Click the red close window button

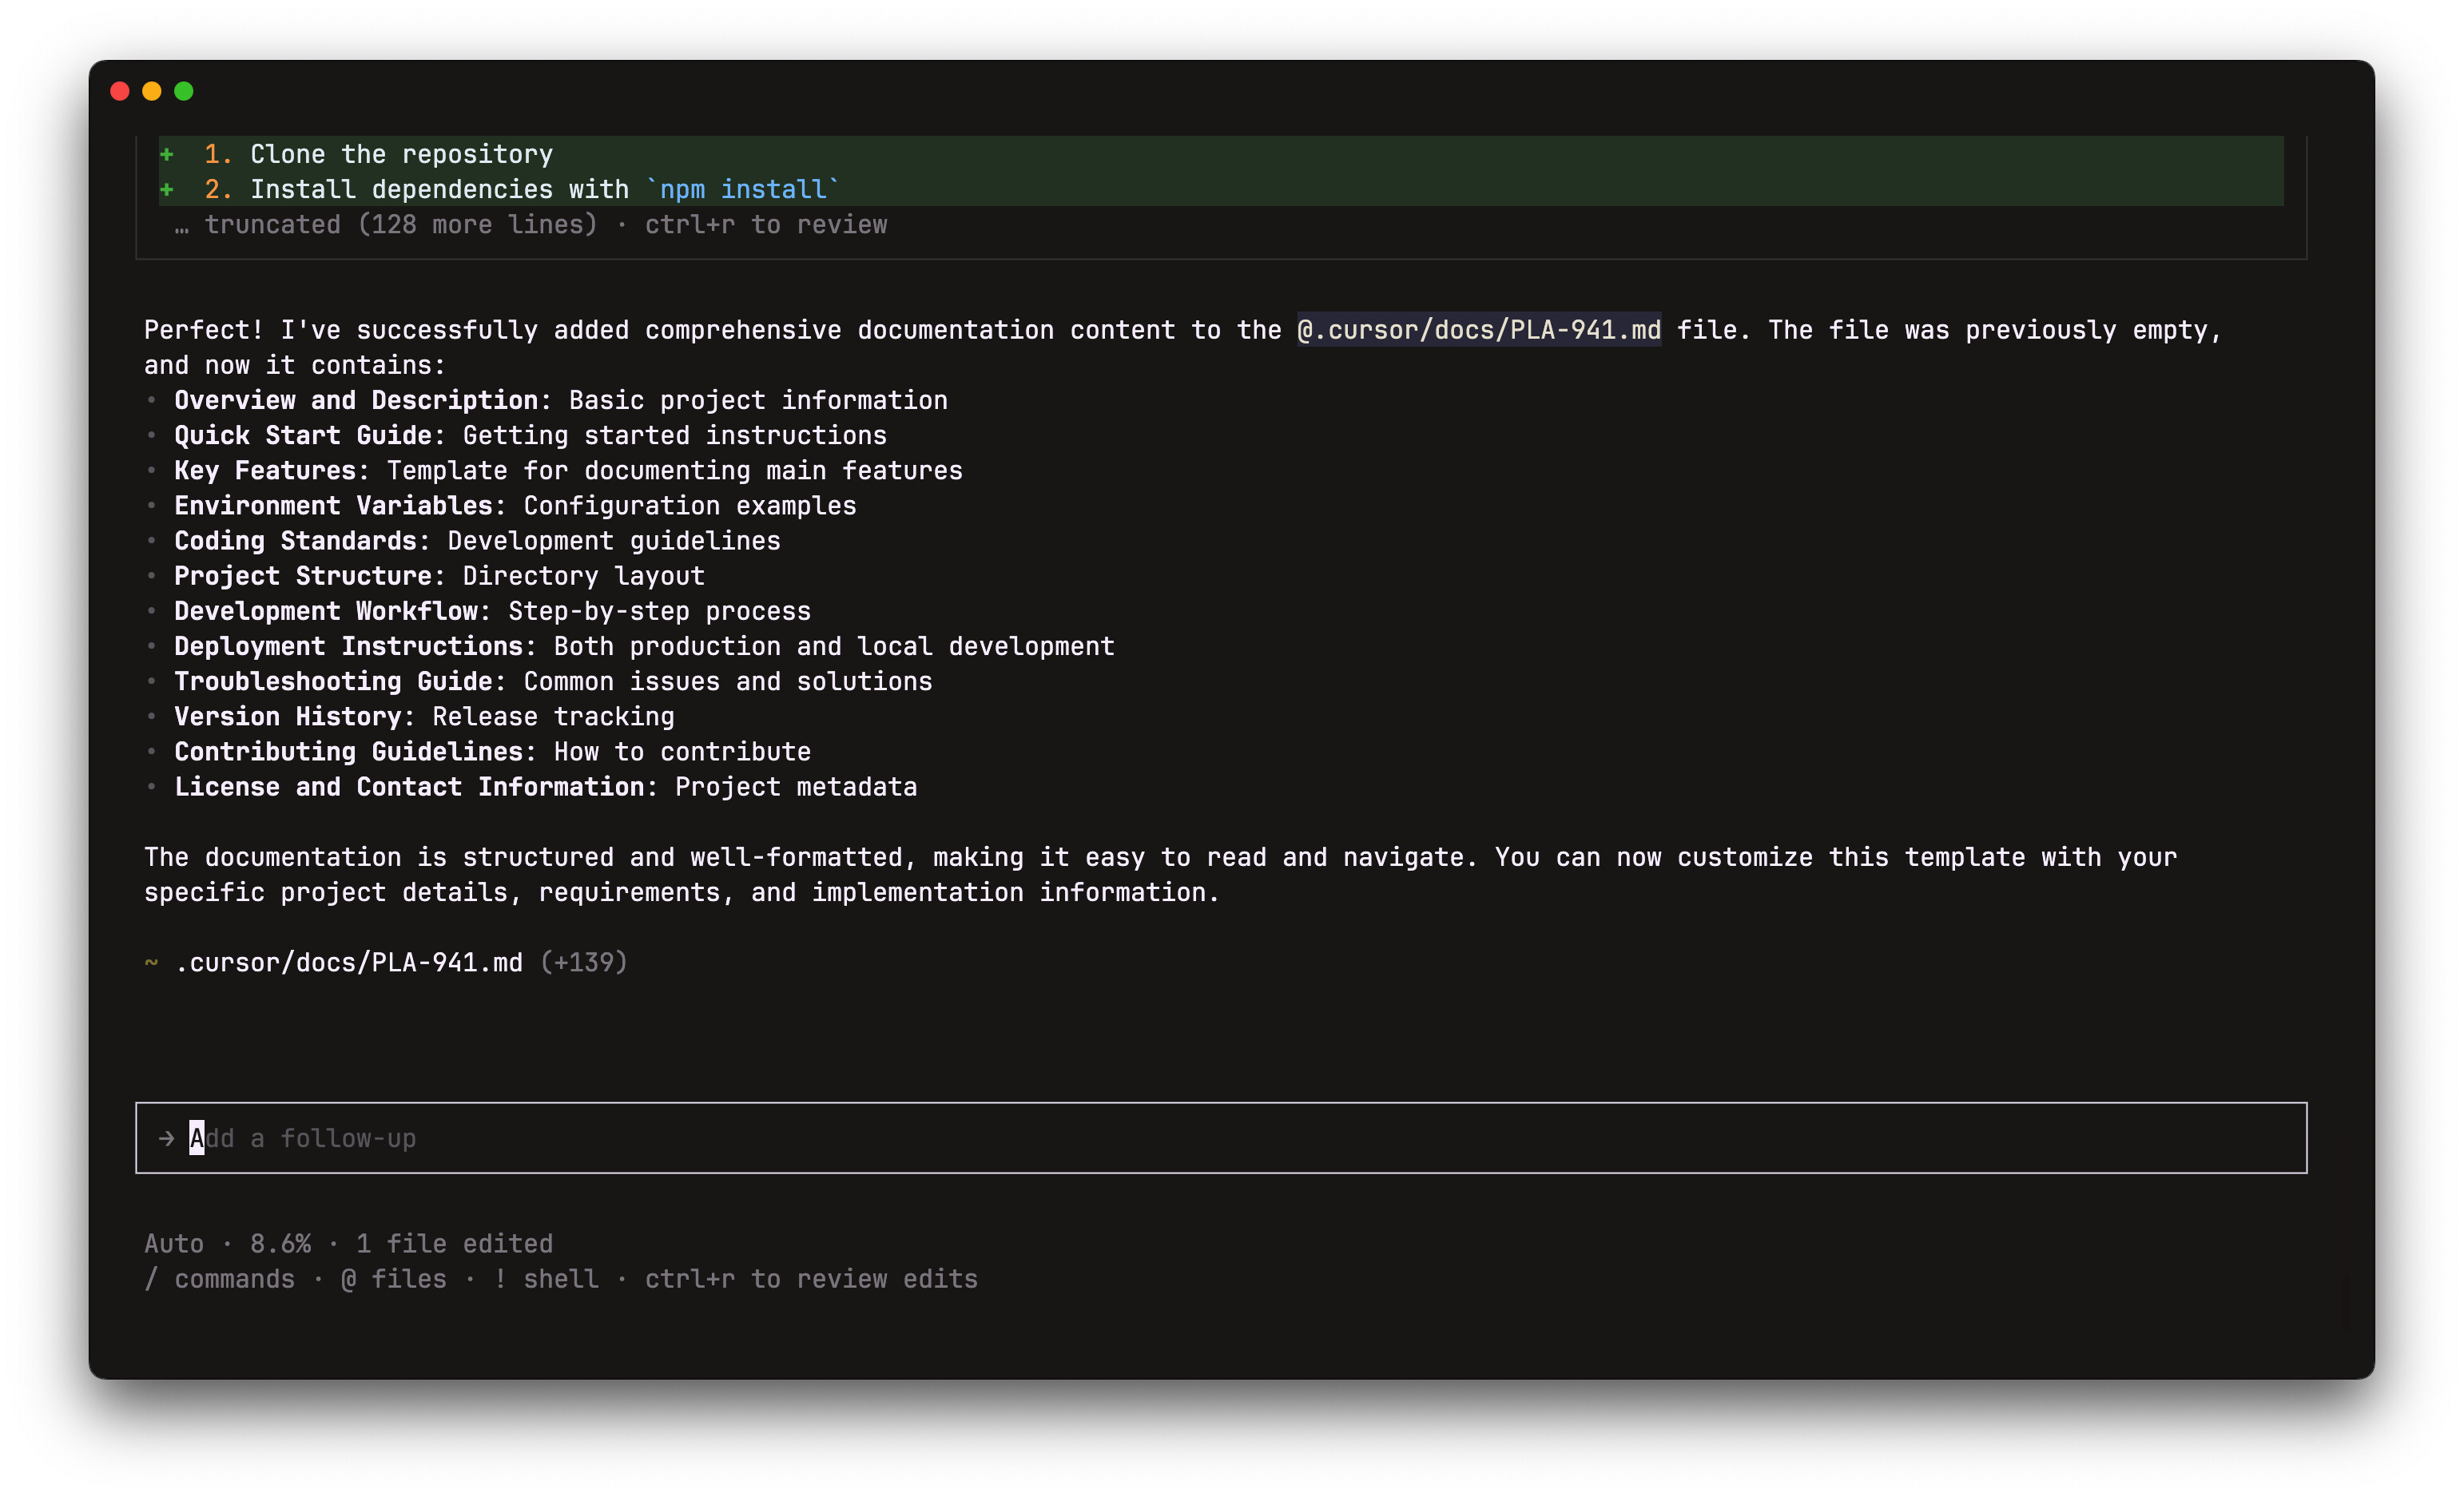pyautogui.click(x=120, y=91)
